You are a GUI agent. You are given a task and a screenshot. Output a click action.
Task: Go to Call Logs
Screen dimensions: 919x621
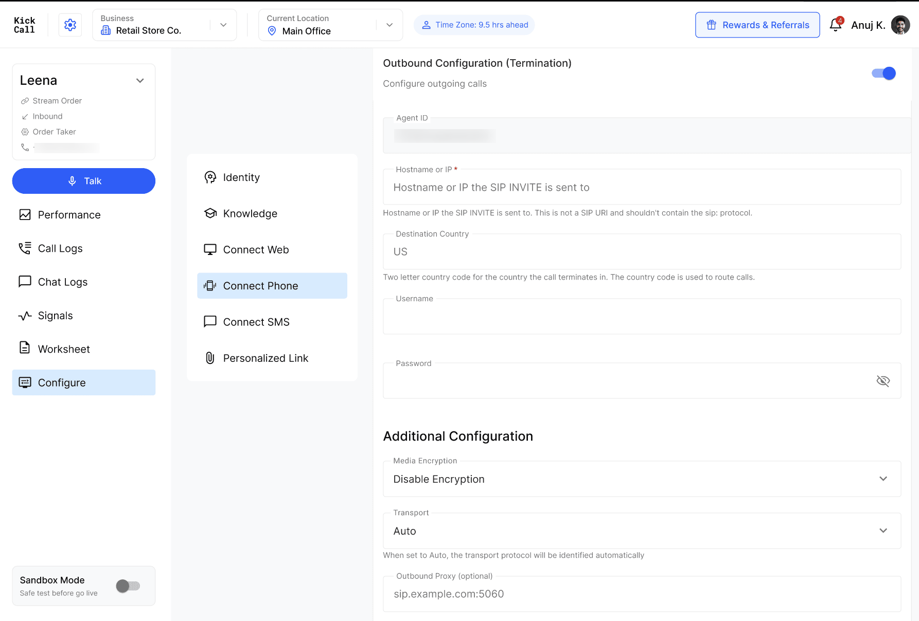click(x=84, y=248)
